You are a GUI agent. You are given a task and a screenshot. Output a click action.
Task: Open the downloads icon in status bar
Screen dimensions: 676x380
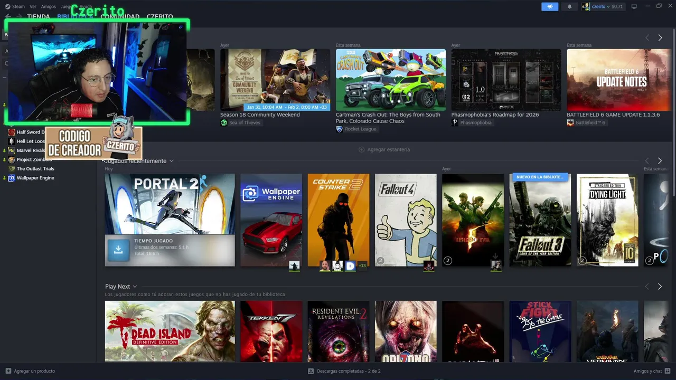(x=311, y=371)
